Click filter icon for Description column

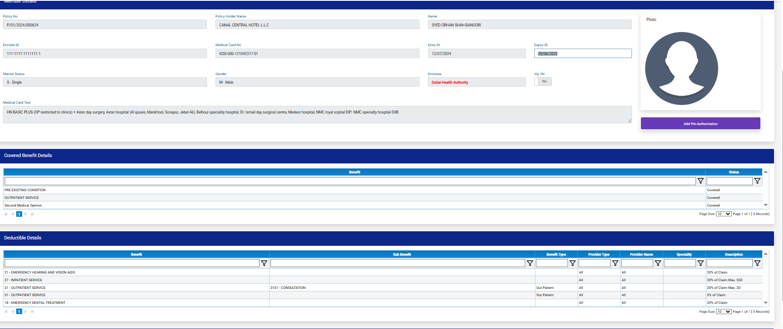pyautogui.click(x=757, y=263)
